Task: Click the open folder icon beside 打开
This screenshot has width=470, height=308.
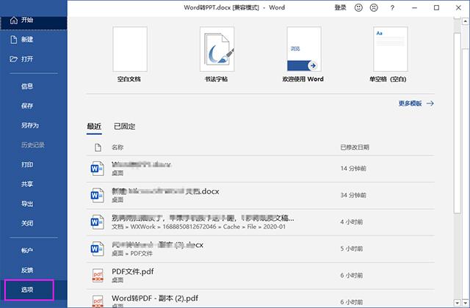Action: pyautogui.click(x=13, y=59)
